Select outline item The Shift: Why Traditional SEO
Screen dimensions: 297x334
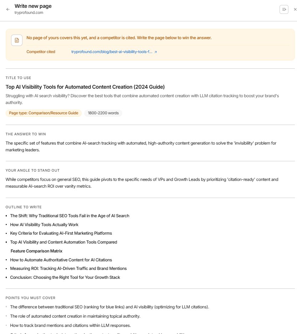coord(70,216)
